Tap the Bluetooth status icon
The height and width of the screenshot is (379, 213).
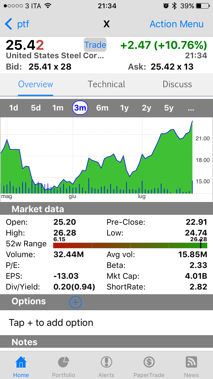pyautogui.click(x=174, y=6)
